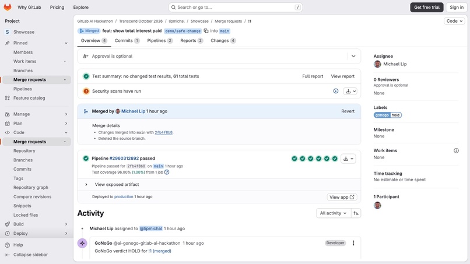The image size is (470, 264).
Task: Click the Merge requests breadcrumb
Action: 228,22
